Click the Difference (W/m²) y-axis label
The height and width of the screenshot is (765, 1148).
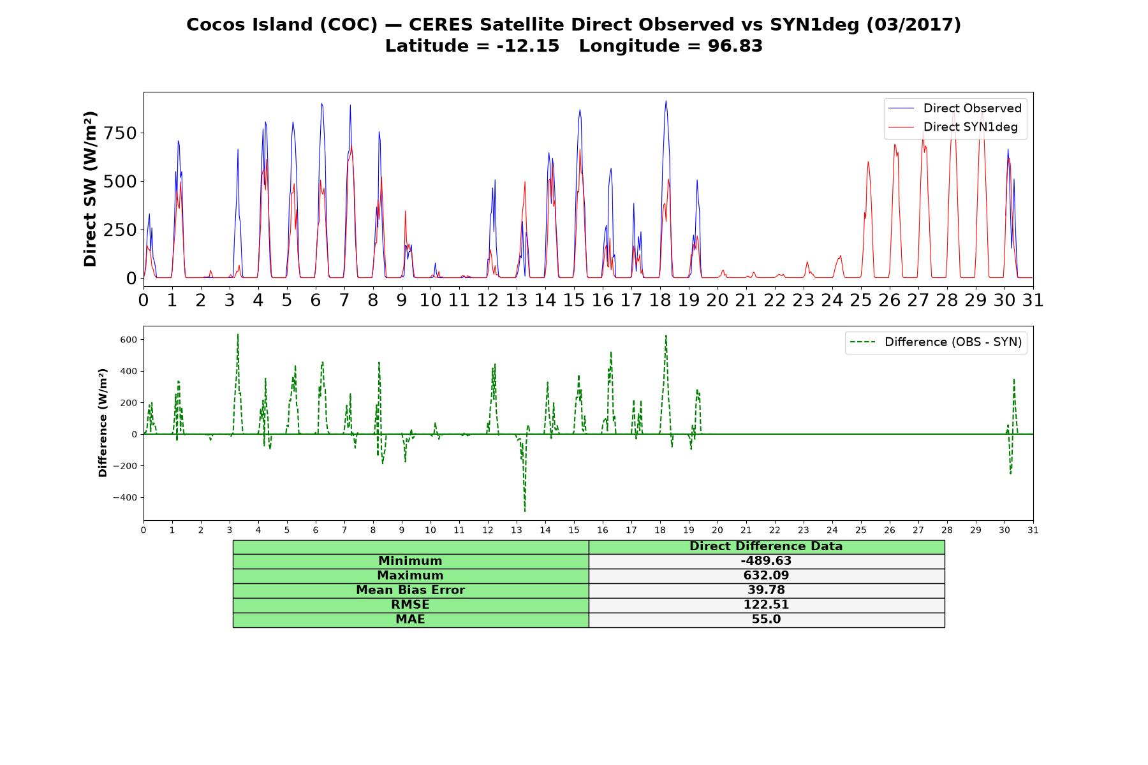point(103,423)
